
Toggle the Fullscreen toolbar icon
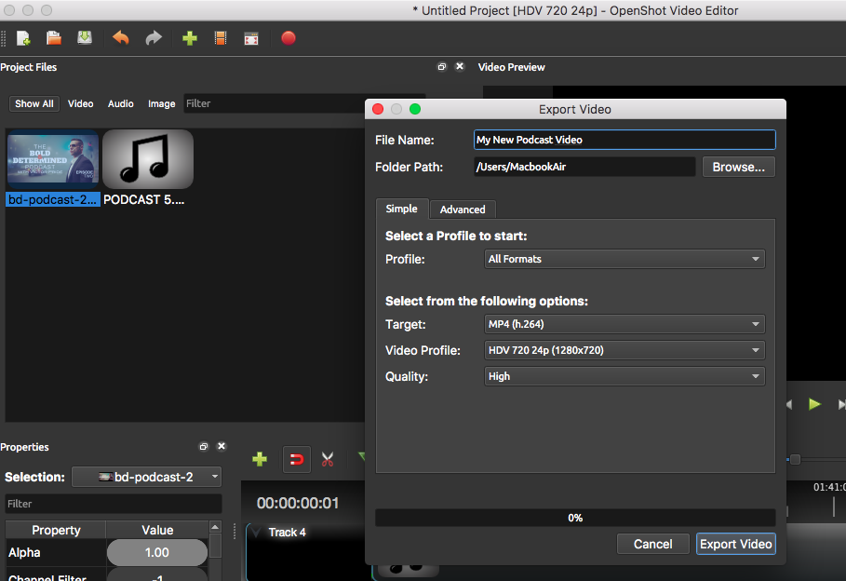click(x=251, y=38)
